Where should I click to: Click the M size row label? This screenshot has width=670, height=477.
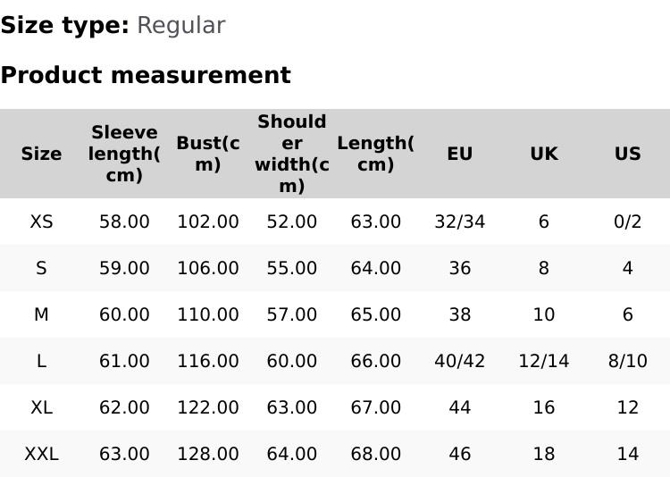click(41, 314)
